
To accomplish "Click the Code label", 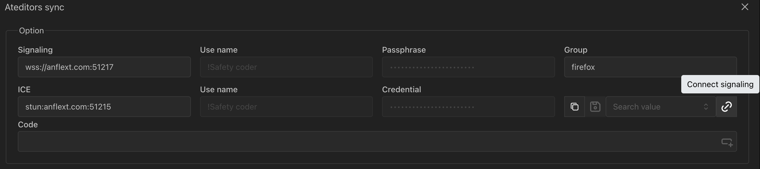I will [28, 124].
